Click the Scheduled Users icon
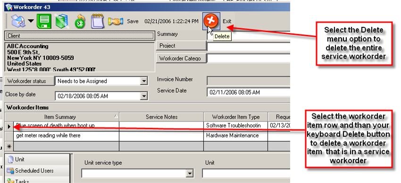401x183 pixels. 10,171
